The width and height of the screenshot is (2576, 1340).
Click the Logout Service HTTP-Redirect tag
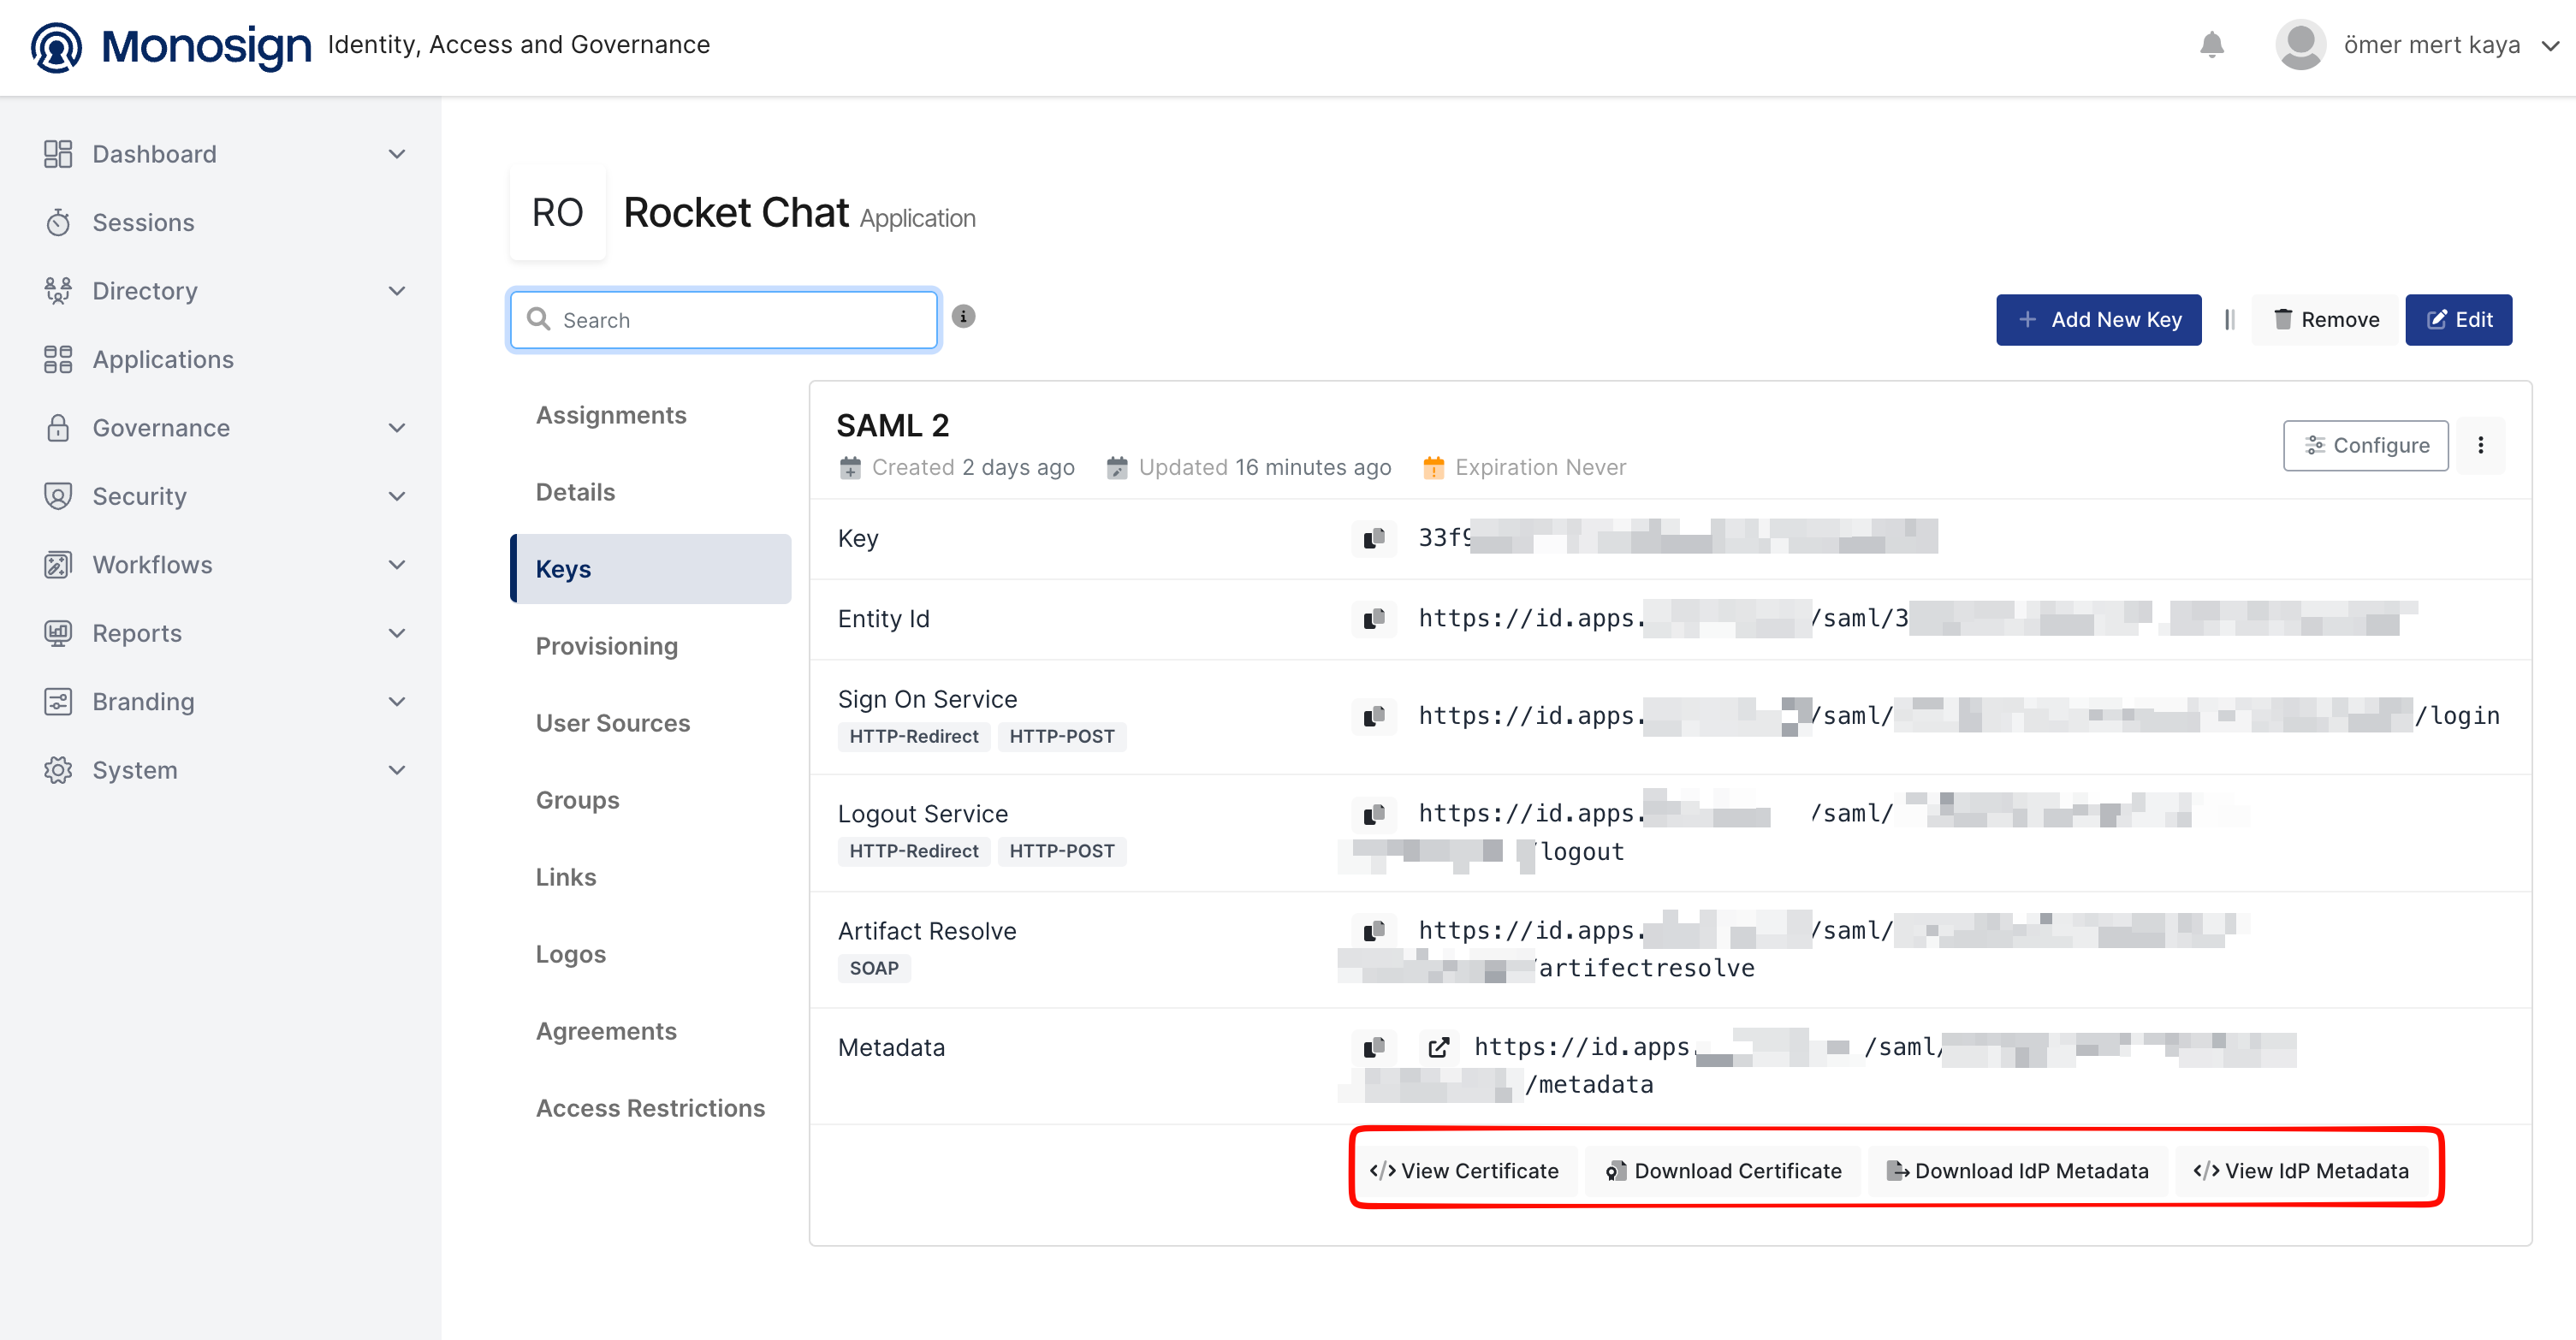pyautogui.click(x=913, y=852)
